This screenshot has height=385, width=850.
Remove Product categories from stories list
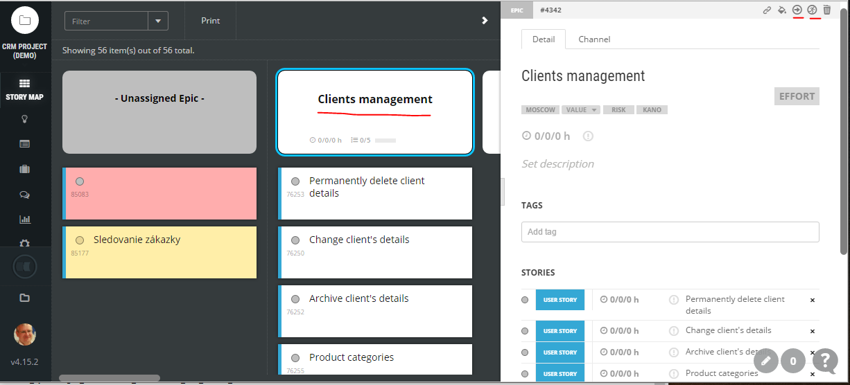click(813, 374)
